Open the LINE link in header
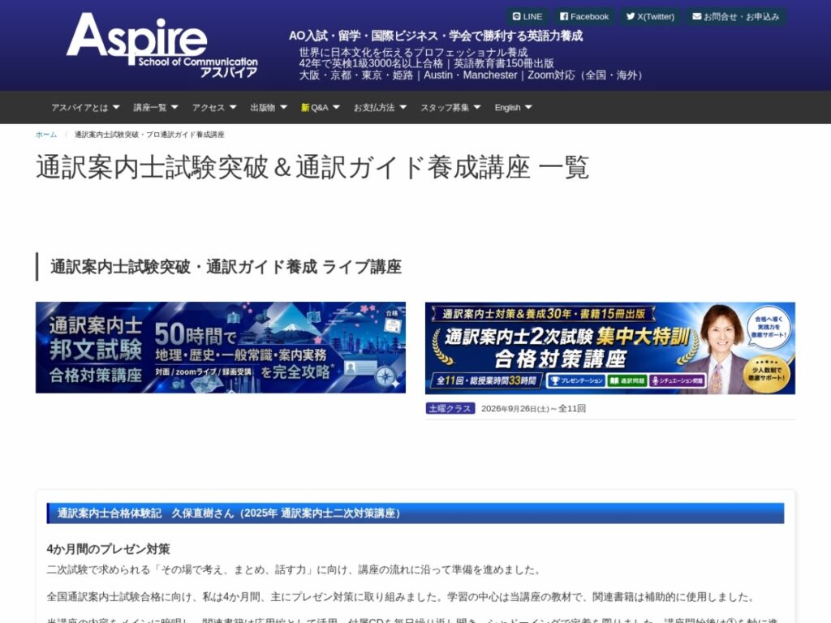Image resolution: width=831 pixels, height=623 pixels. click(x=527, y=16)
